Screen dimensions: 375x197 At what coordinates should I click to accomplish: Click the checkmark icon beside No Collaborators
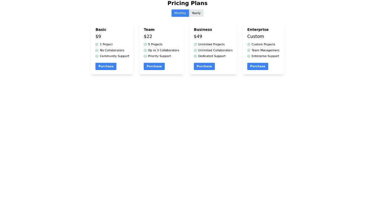point(97,50)
